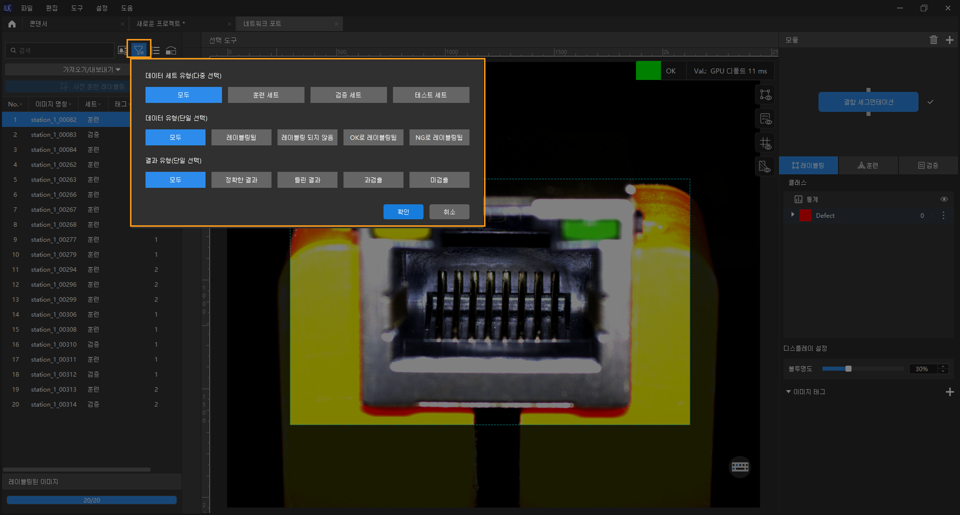Viewport: 960px width, 515px height.
Task: Click the list view icon
Action: click(156, 50)
